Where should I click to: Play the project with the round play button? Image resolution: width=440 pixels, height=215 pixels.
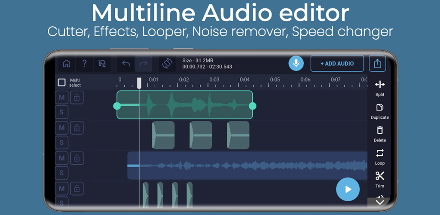point(348,189)
